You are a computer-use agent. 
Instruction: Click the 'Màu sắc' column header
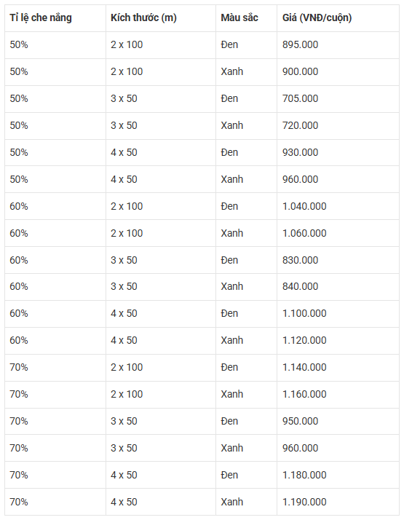tap(246, 18)
